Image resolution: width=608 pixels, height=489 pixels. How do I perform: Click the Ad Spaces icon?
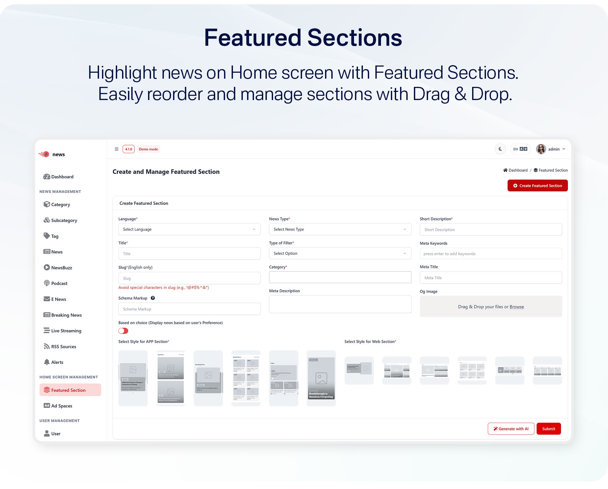coord(47,405)
